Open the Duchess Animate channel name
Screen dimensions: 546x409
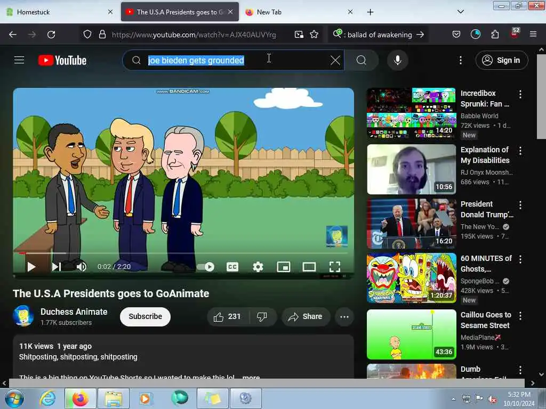[x=74, y=312]
